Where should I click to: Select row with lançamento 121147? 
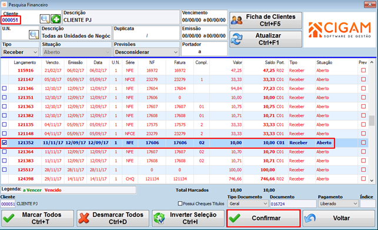(x=184, y=79)
